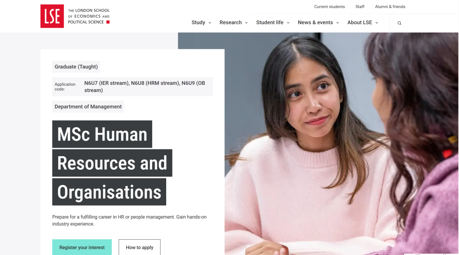Click the 'Prepare for a fulfilling career' description
The width and height of the screenshot is (459, 255).
pyautogui.click(x=129, y=220)
